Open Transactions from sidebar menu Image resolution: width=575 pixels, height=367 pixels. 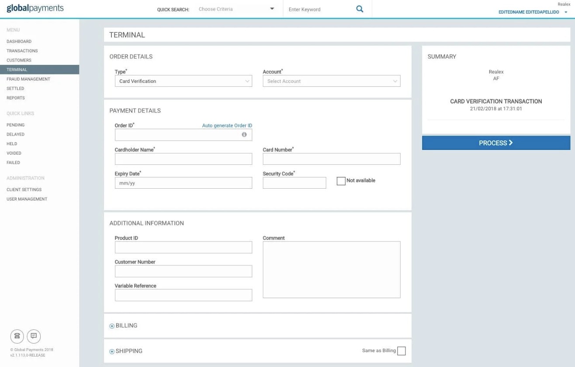point(22,51)
